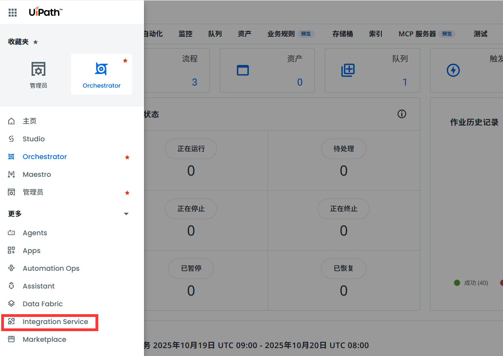Switch to the 资产 tab
Screen dimensions: 503x356
245,34
